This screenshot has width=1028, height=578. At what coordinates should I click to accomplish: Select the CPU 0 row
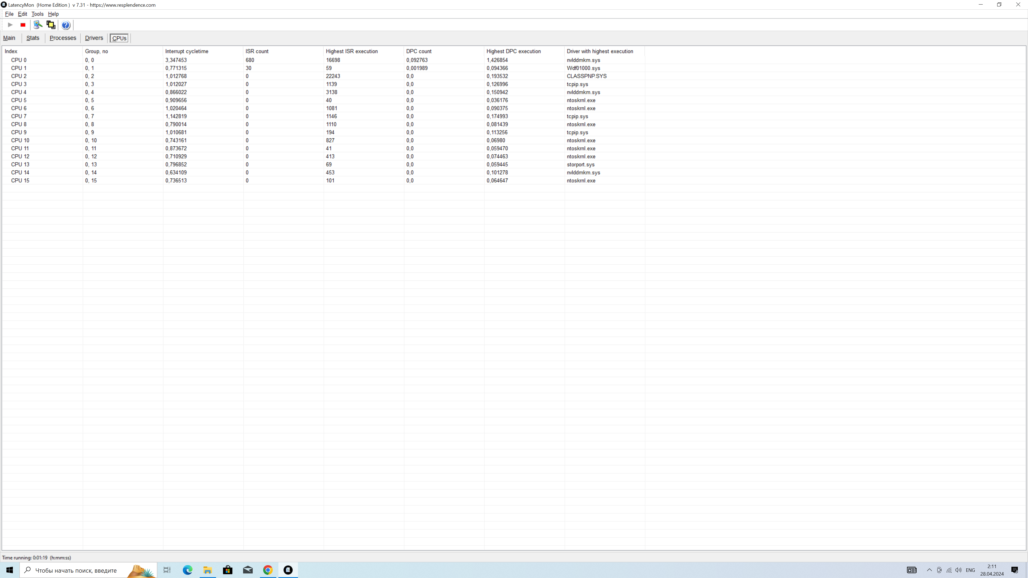[x=19, y=60]
